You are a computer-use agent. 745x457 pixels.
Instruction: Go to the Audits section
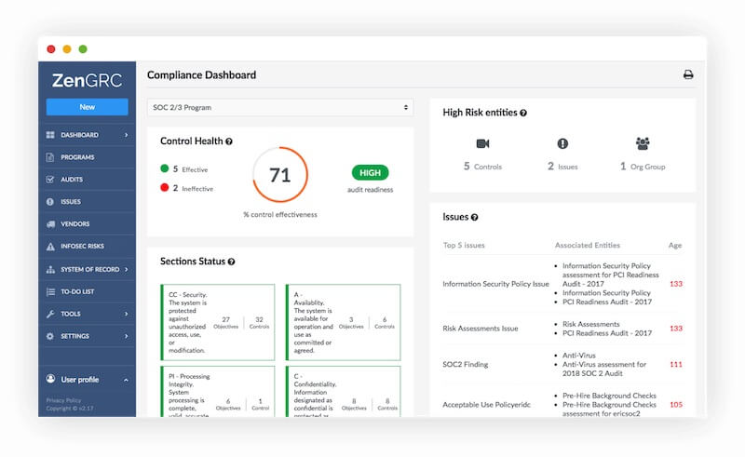coord(72,179)
